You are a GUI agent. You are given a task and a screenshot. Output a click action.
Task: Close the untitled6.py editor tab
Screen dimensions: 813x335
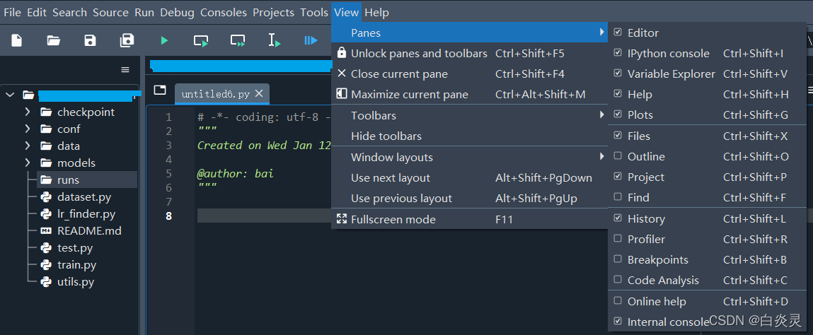tap(259, 93)
